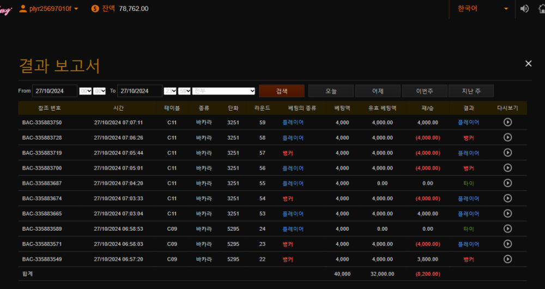Image resolution: width=545 pixels, height=289 pixels.
Task: Open the 한국어 language dropdown
Action: pyautogui.click(x=483, y=9)
